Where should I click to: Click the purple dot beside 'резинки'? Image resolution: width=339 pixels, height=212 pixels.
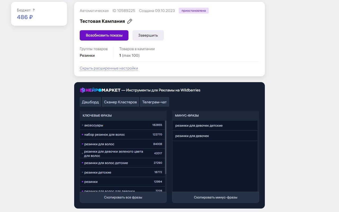pos(82,182)
